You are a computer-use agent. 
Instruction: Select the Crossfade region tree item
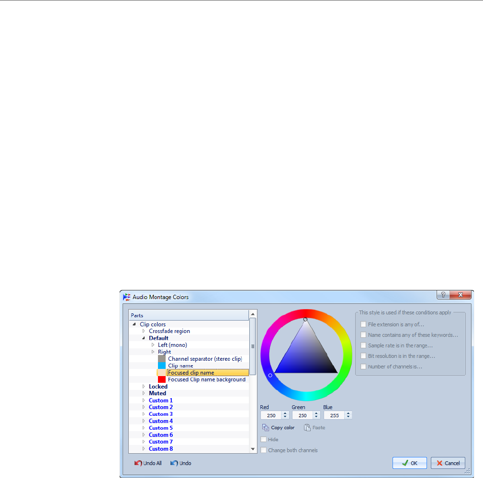coord(169,331)
